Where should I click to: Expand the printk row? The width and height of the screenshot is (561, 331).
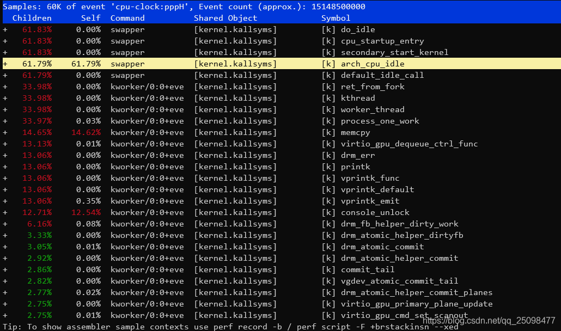tap(5, 167)
